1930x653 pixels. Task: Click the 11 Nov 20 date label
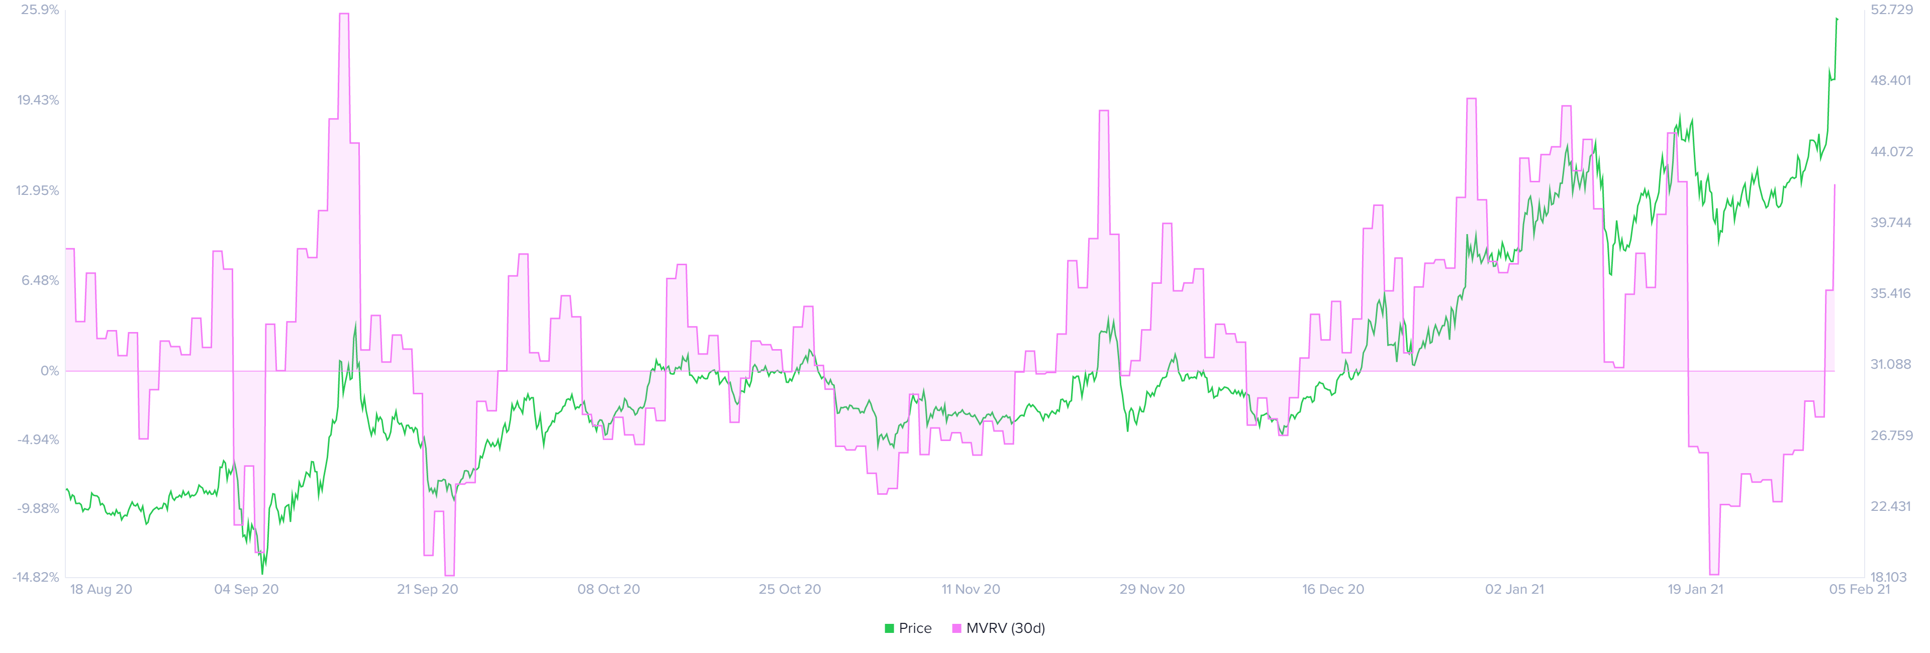971,589
